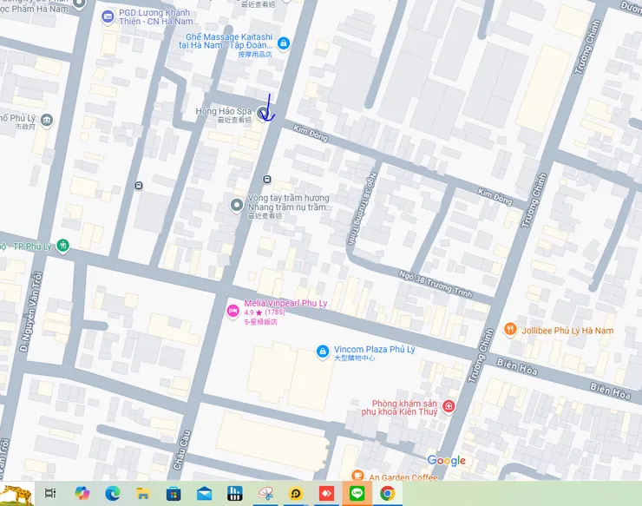Select the pink Meliá Vinpearl hotel marker
Image resolution: width=642 pixels, height=506 pixels.
[233, 311]
